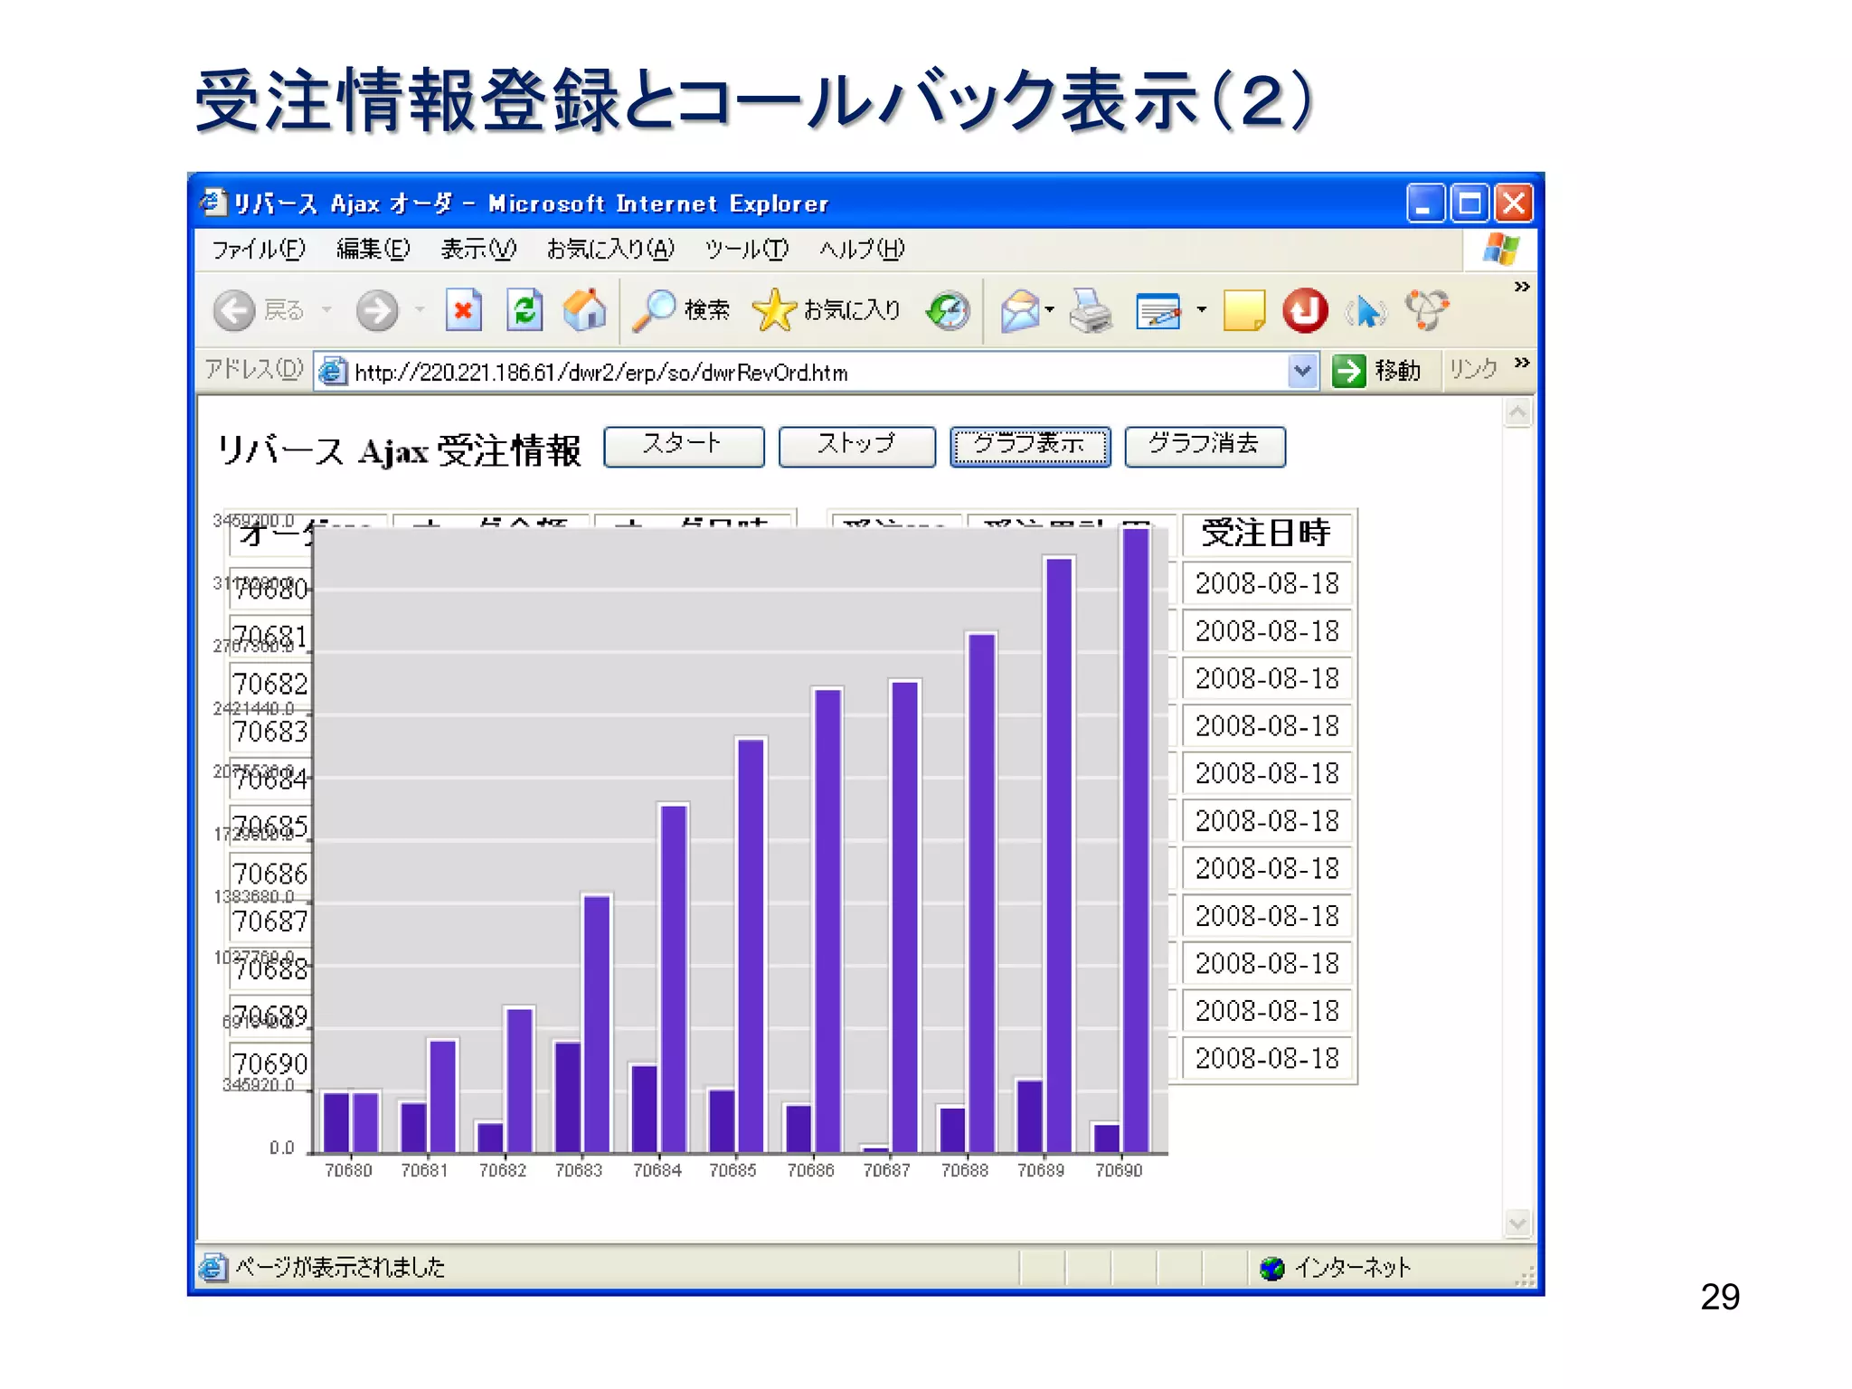The width and height of the screenshot is (1852, 1389).
Task: Open the History clock icon
Action: 949,311
